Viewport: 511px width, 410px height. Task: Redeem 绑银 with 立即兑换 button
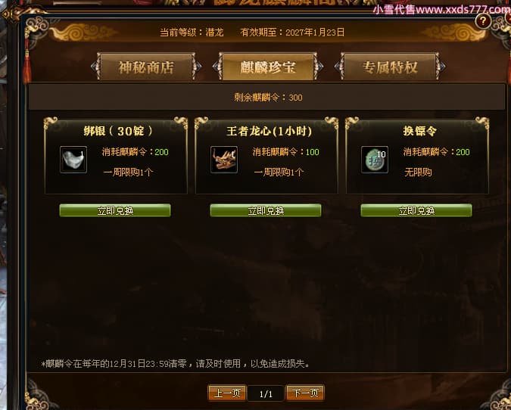point(115,210)
